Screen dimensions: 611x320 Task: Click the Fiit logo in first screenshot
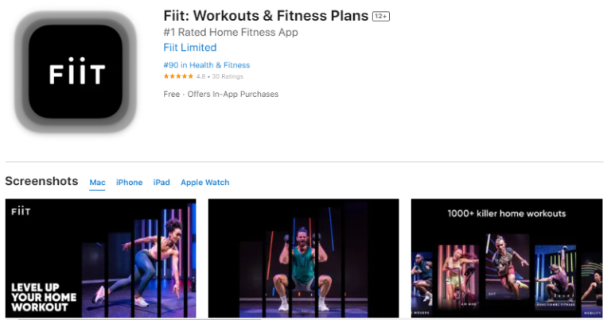(x=21, y=212)
